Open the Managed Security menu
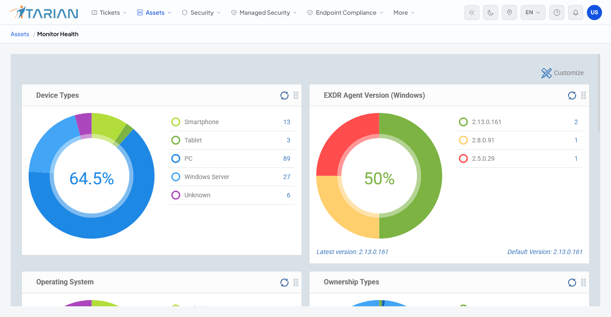The image size is (611, 317). coord(264,13)
